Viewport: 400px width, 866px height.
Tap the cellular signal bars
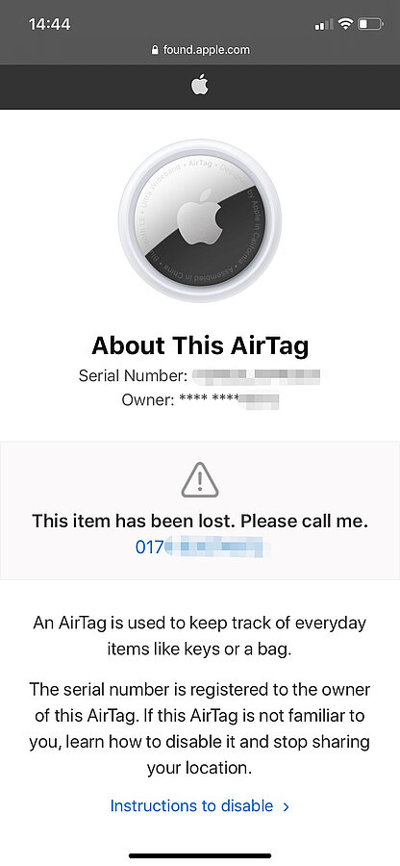[x=324, y=24]
